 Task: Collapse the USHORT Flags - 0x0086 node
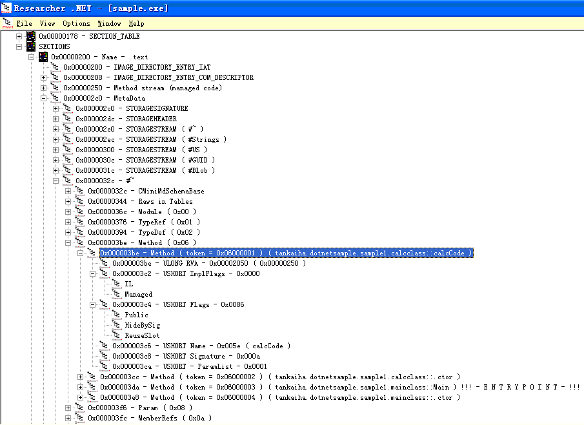point(93,304)
